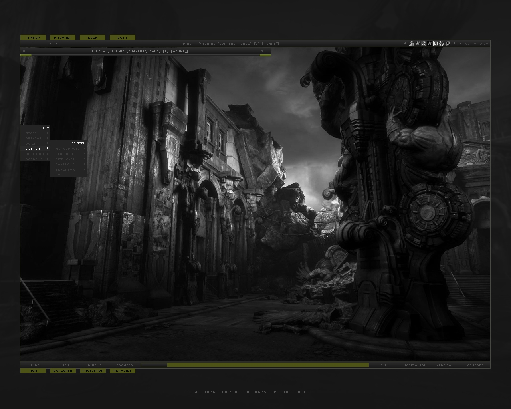Expand the arrow next to Start
The image size is (511, 409).
point(48,133)
